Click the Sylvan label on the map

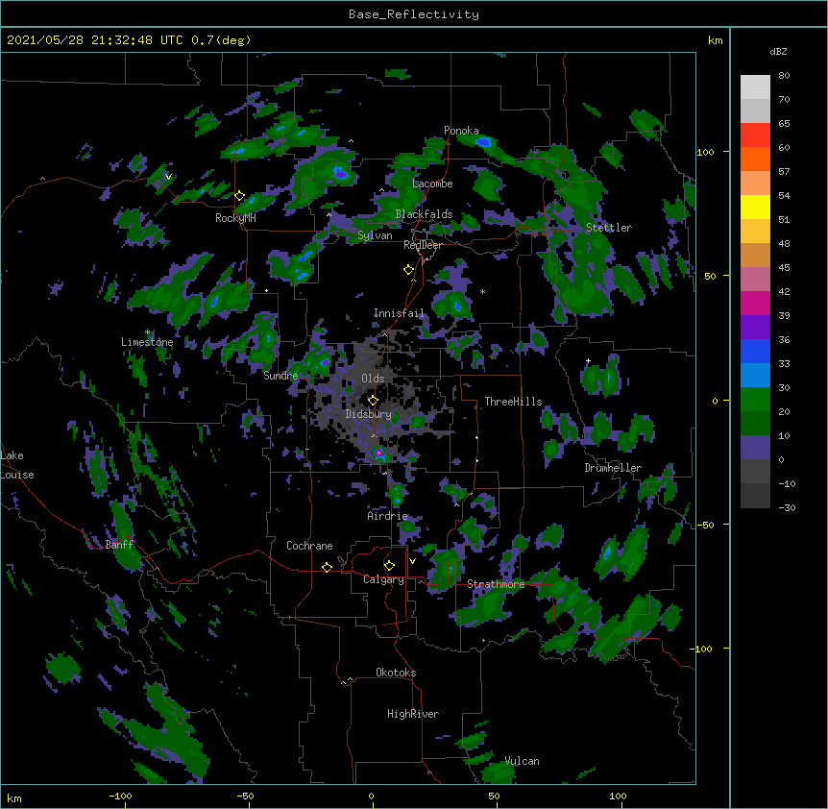click(x=375, y=235)
